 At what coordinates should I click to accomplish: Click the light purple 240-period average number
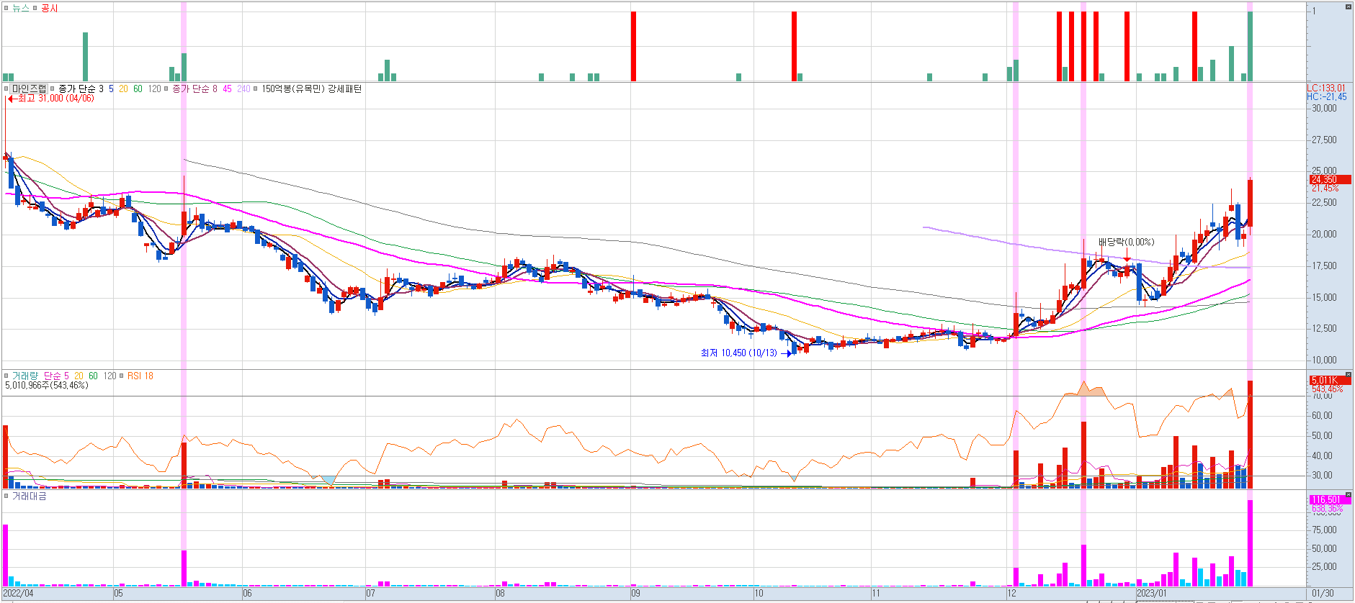point(243,89)
